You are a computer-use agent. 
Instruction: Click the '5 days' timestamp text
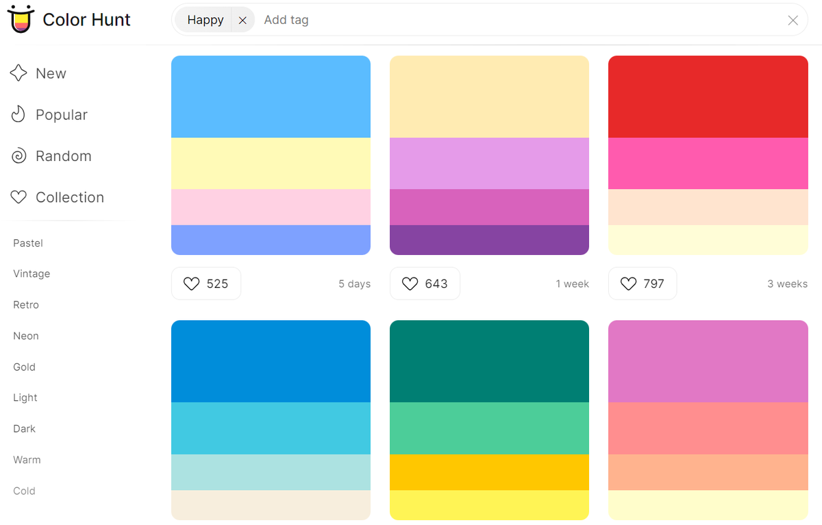(x=354, y=284)
